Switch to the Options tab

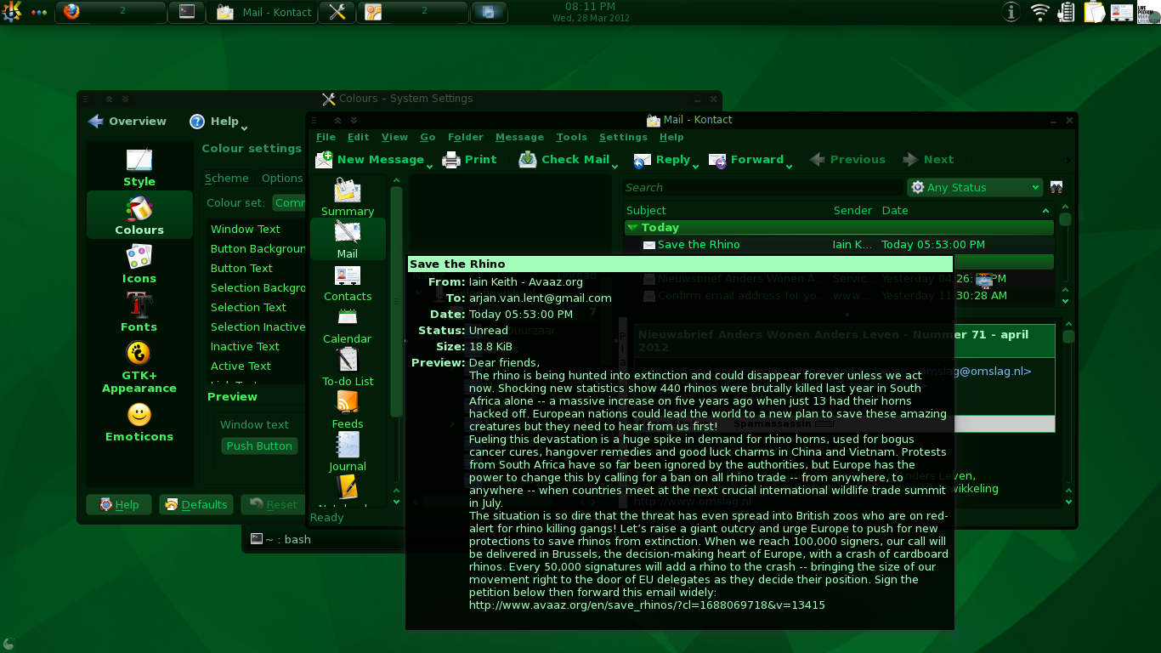pyautogui.click(x=281, y=178)
